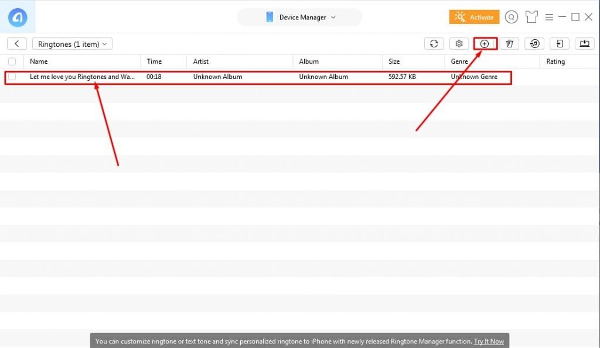
Task: Expand the Ringtones (1 item) dropdown
Action: tap(72, 44)
